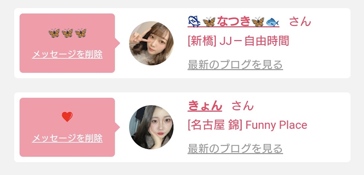Click the first butterfly in the message bubble
Screen dimensions: 364x175
[54, 33]
